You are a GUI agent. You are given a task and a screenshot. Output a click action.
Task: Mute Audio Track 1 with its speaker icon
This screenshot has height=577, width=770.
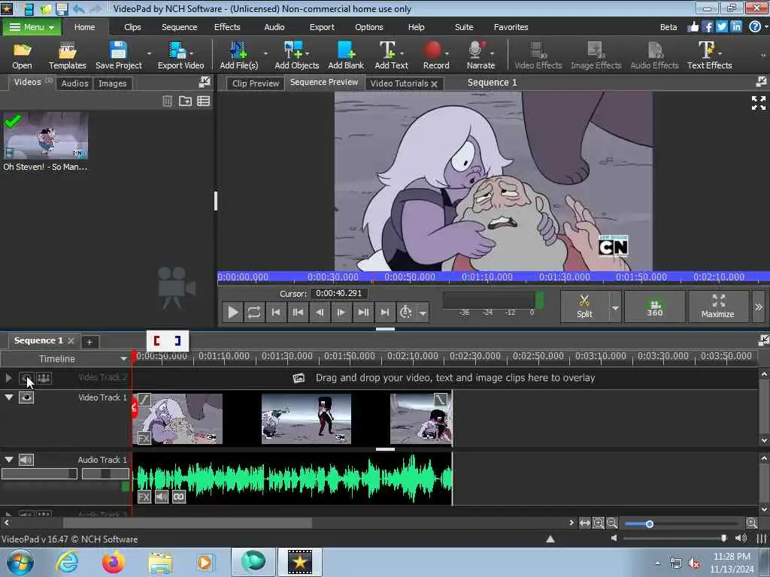(26, 459)
